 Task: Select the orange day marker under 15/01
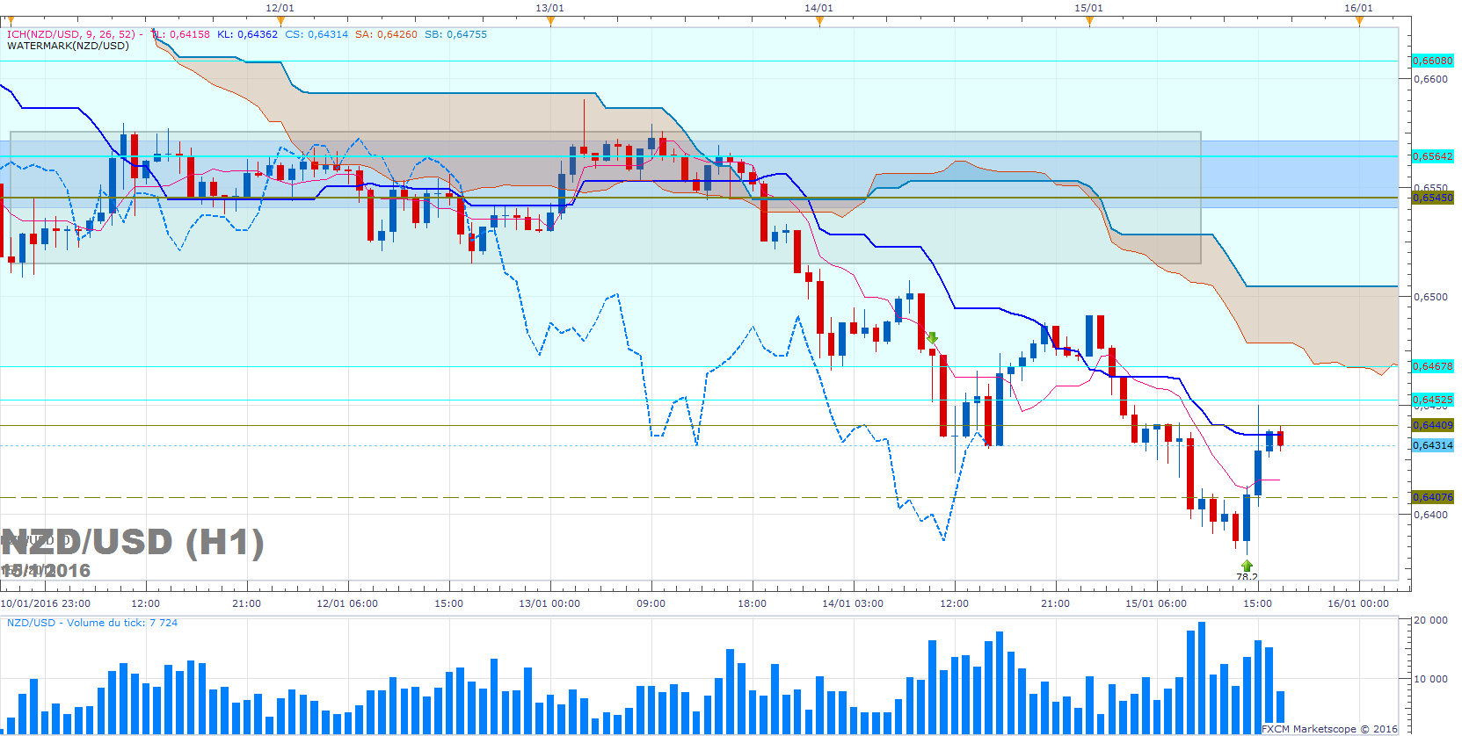1089,21
